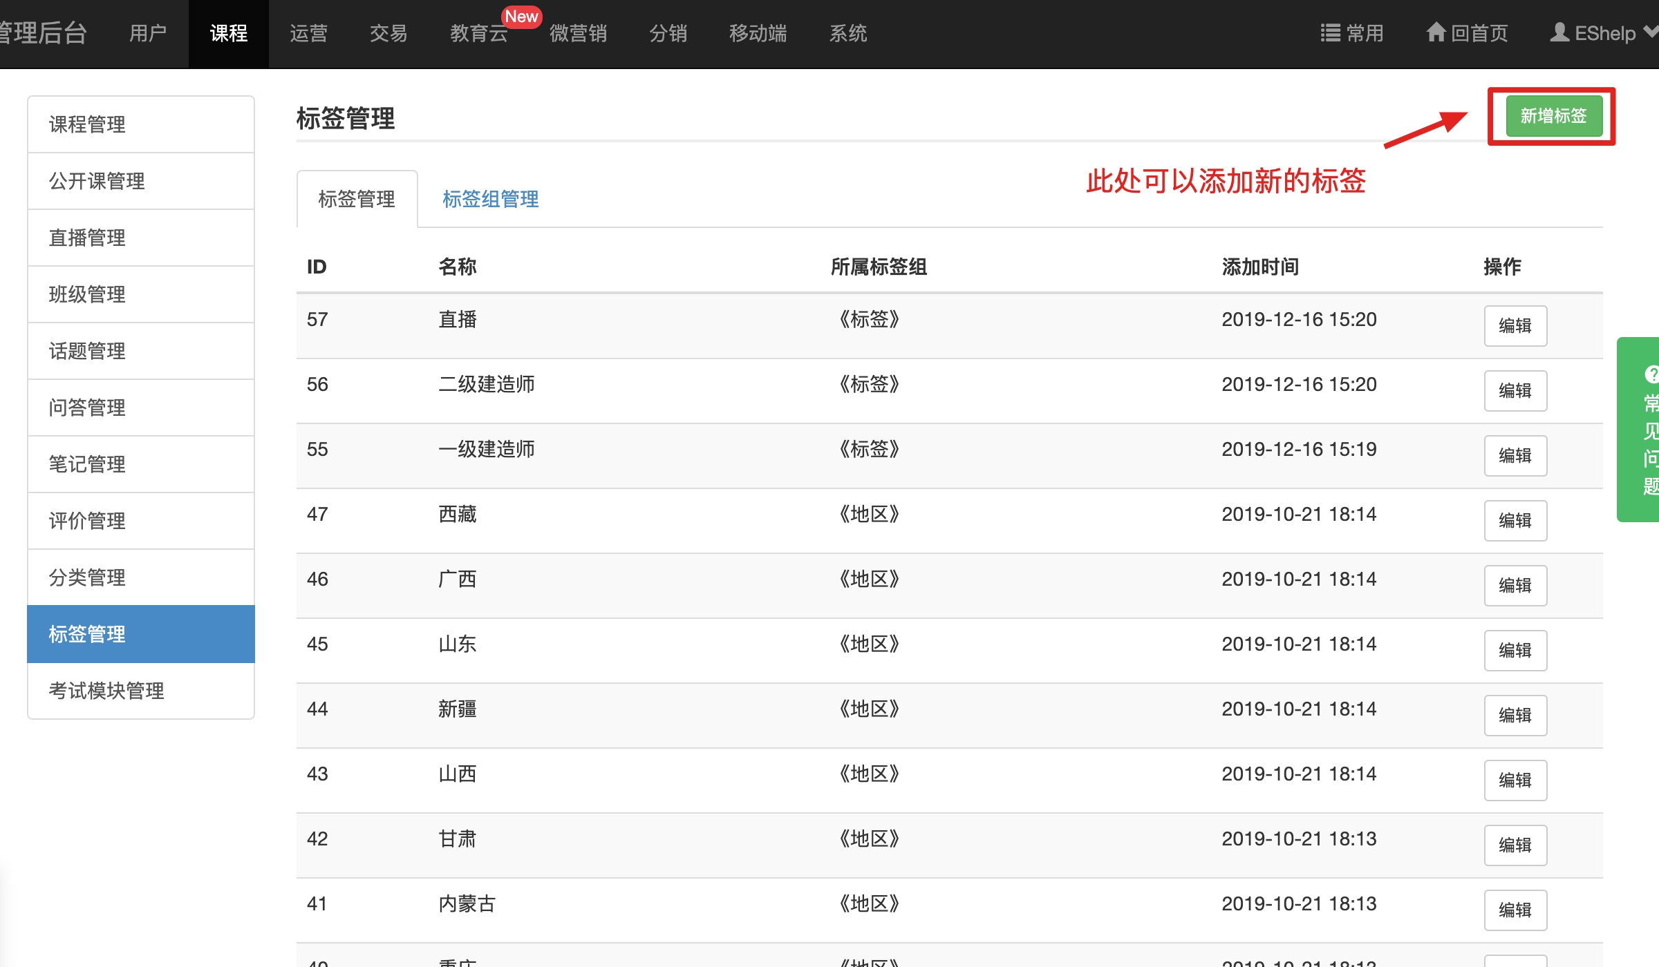The height and width of the screenshot is (967, 1659).
Task: Expand the ESHelp account dropdown arrow
Action: click(x=1651, y=32)
